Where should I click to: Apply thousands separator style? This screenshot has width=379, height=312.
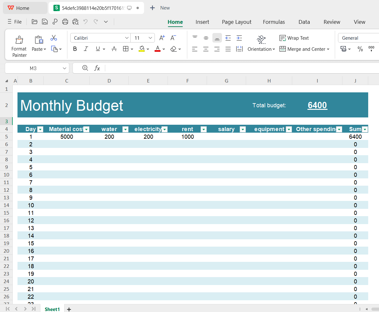(x=371, y=49)
